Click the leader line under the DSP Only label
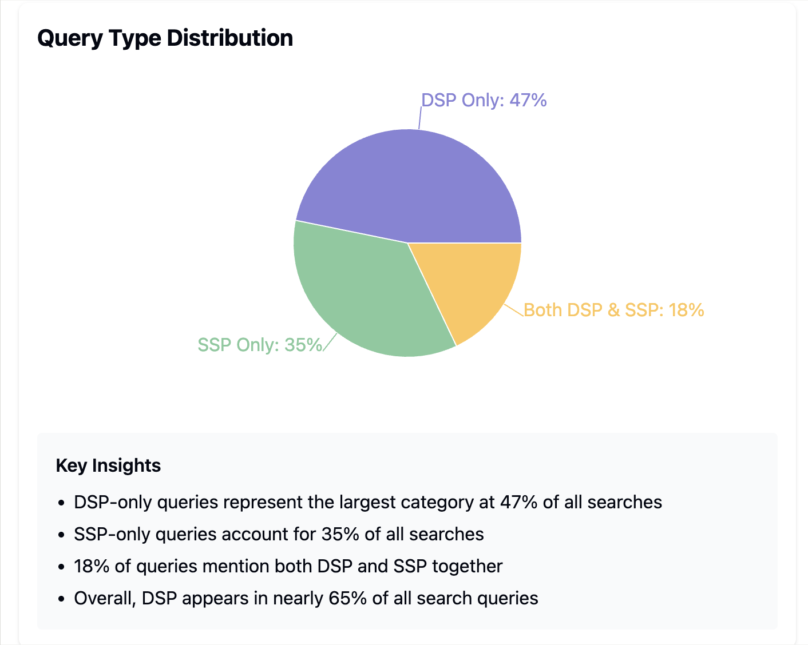Viewport: 808px width, 645px height. (420, 119)
